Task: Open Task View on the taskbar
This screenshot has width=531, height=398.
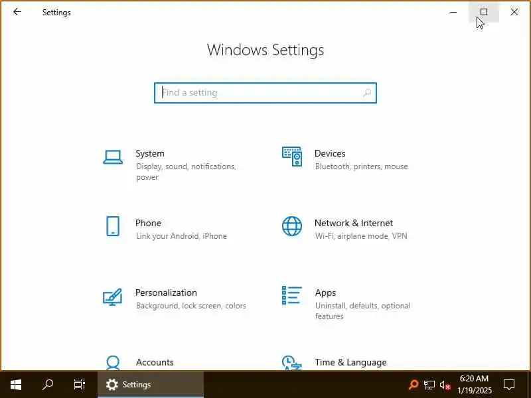Action: click(80, 385)
